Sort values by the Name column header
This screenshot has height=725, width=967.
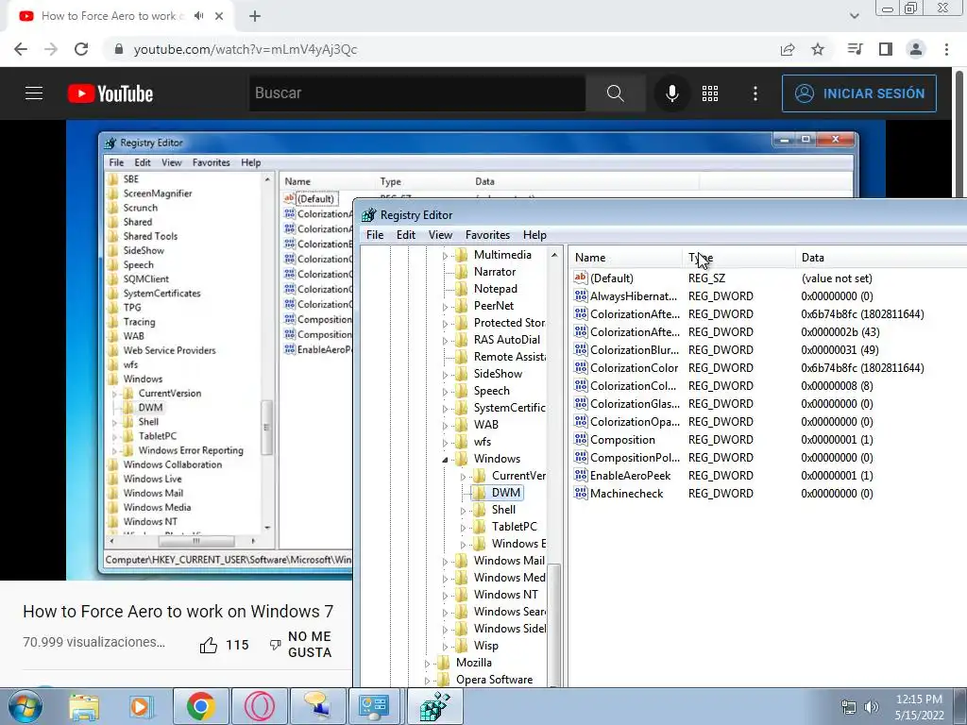[x=625, y=258]
